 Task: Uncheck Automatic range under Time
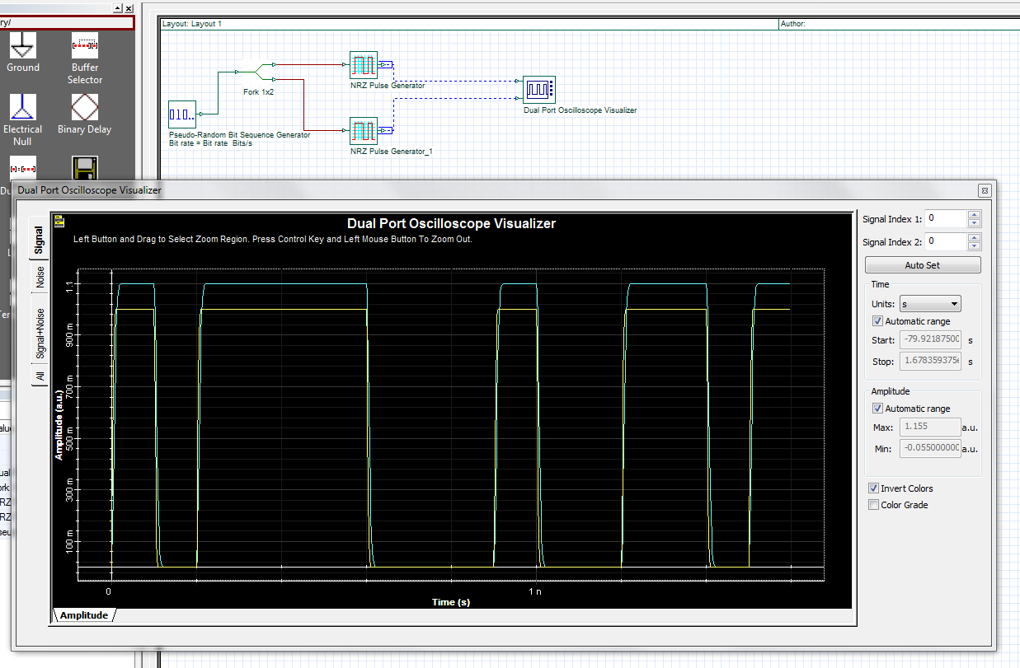pyautogui.click(x=877, y=320)
